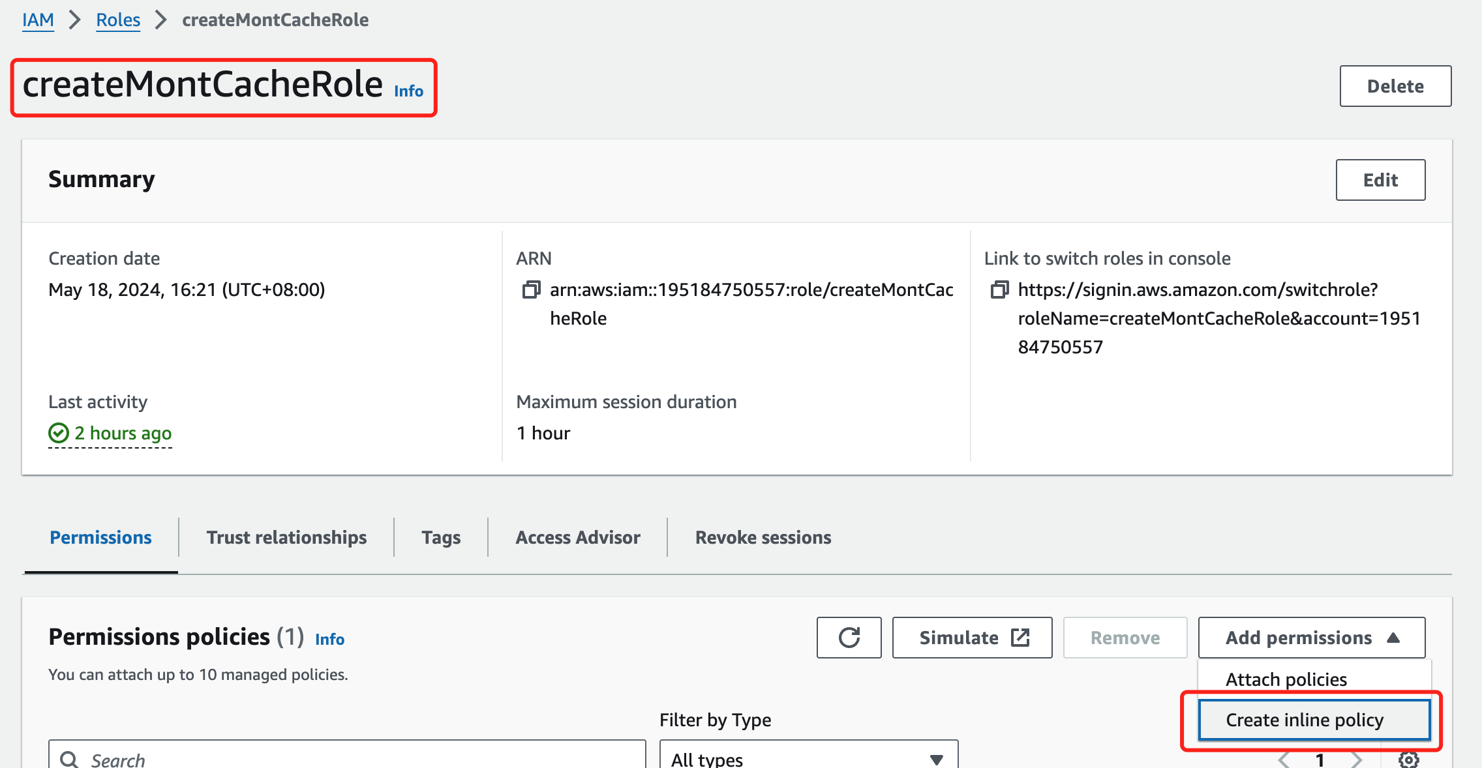Delete the createMontCacheRole role
1482x768 pixels.
pos(1395,86)
